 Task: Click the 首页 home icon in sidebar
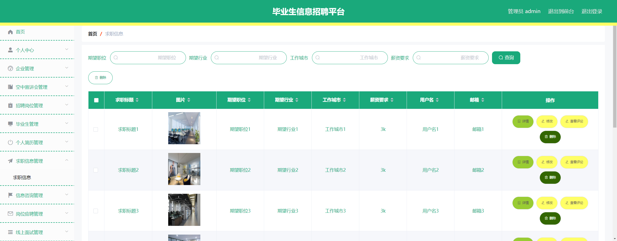point(10,32)
